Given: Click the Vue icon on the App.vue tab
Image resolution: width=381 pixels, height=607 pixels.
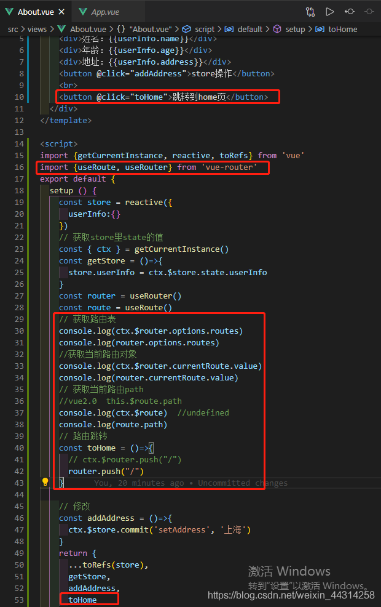Looking at the screenshot, I should click(x=83, y=12).
